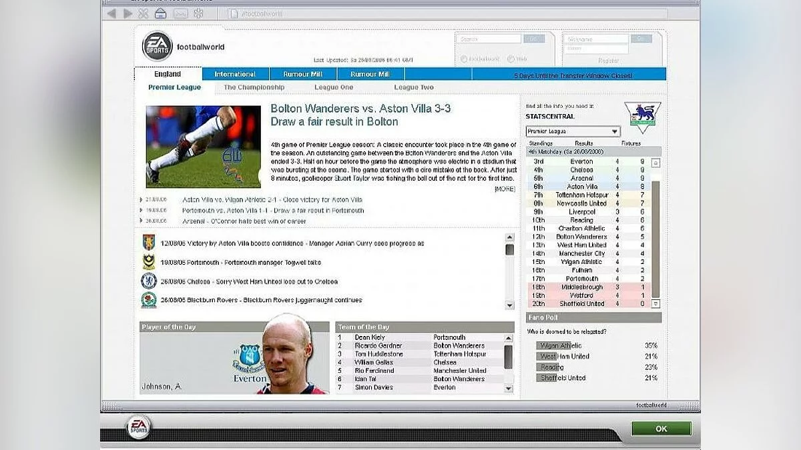
Task: Open Bolton Wanderers vs. Aston Villa 3-3 headline
Action: pos(360,108)
